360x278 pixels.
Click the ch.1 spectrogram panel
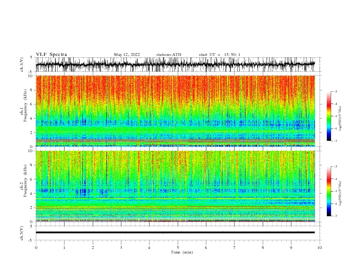(x=175, y=111)
